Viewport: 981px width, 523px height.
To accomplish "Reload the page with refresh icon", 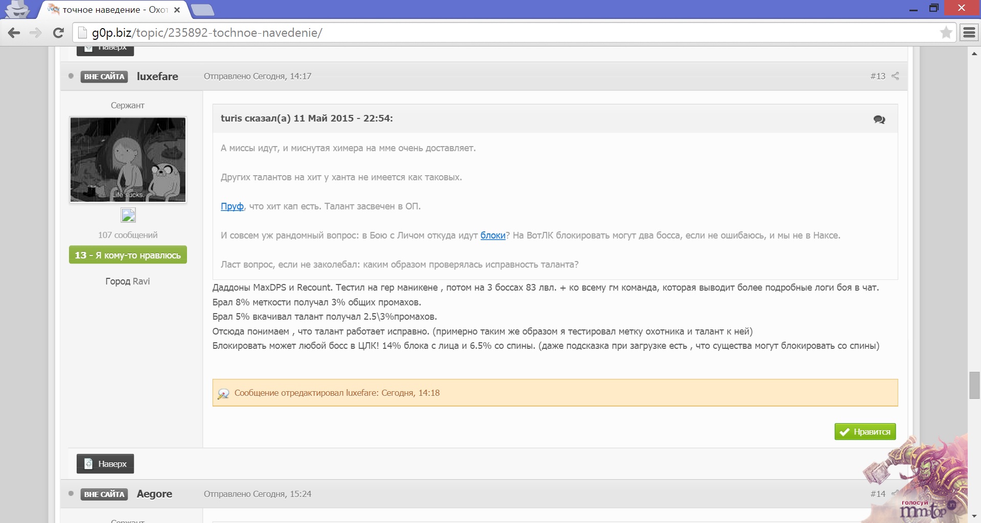I will (x=58, y=33).
